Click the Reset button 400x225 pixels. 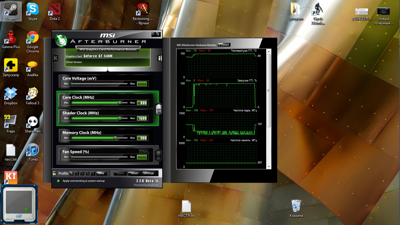click(134, 173)
